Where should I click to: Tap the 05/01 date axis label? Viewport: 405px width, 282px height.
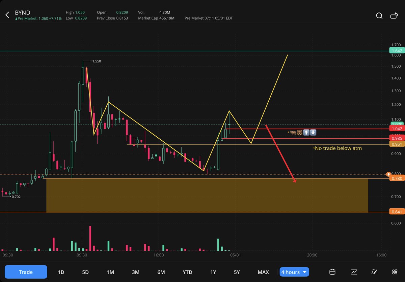[235, 255]
